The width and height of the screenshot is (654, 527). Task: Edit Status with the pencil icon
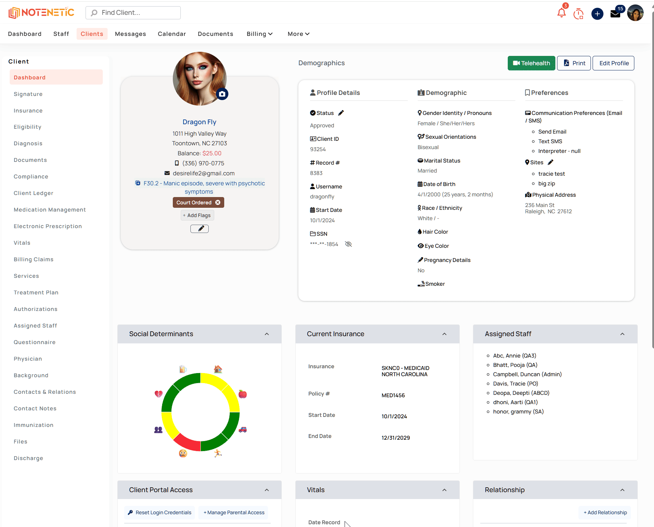(x=341, y=113)
